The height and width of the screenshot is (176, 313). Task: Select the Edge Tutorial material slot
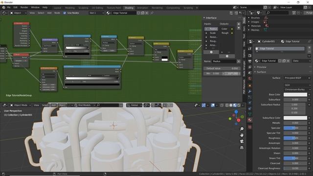tap(280, 48)
